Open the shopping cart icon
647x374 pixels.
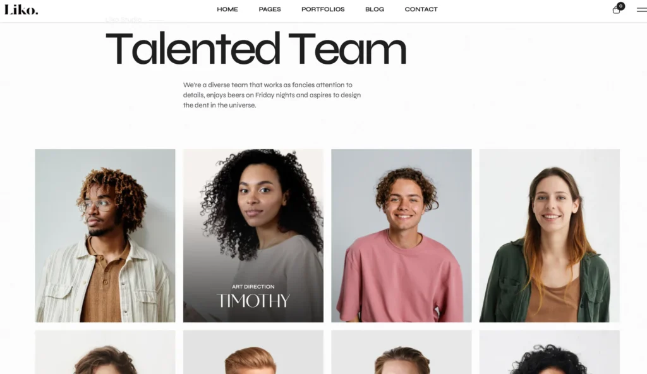[x=616, y=10]
